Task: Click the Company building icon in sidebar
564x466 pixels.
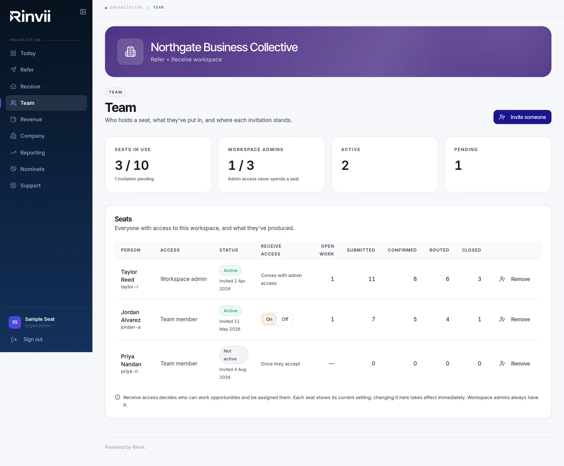Action: pyautogui.click(x=13, y=136)
